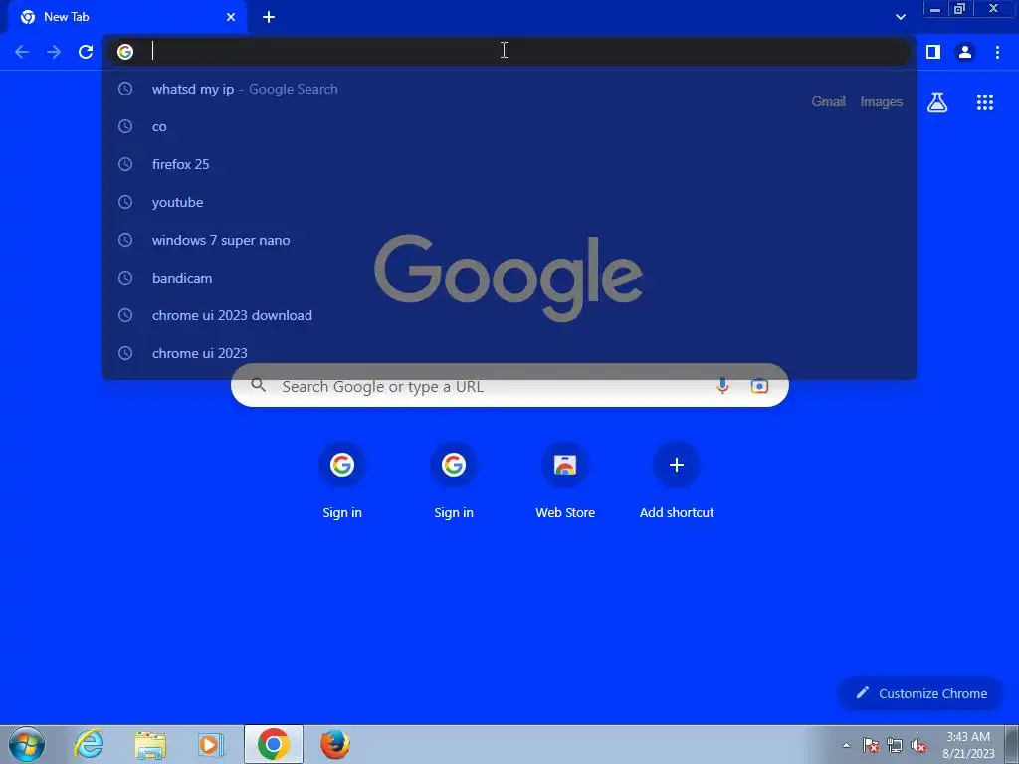
Task: Choose suggestion 'bandicam'
Action: (509, 278)
